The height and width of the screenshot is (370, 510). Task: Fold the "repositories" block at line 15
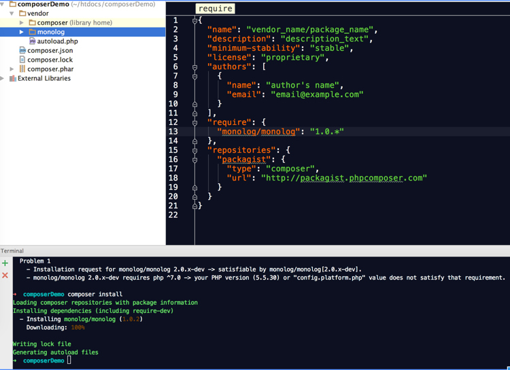click(194, 151)
